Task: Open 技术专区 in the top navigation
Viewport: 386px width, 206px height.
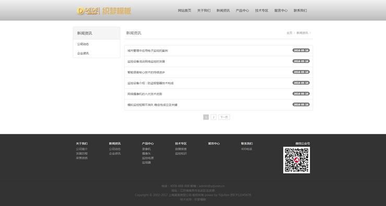Action: (x=261, y=10)
